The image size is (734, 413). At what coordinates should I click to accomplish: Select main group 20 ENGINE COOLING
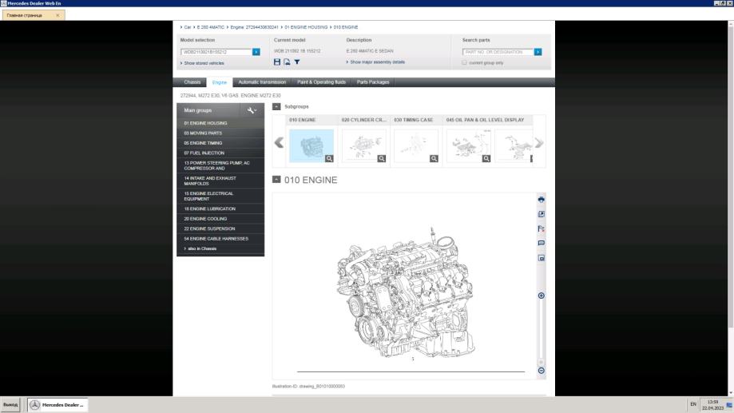(x=220, y=219)
